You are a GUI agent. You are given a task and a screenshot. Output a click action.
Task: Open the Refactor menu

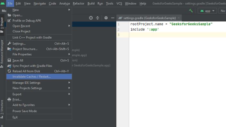click(79, 3)
